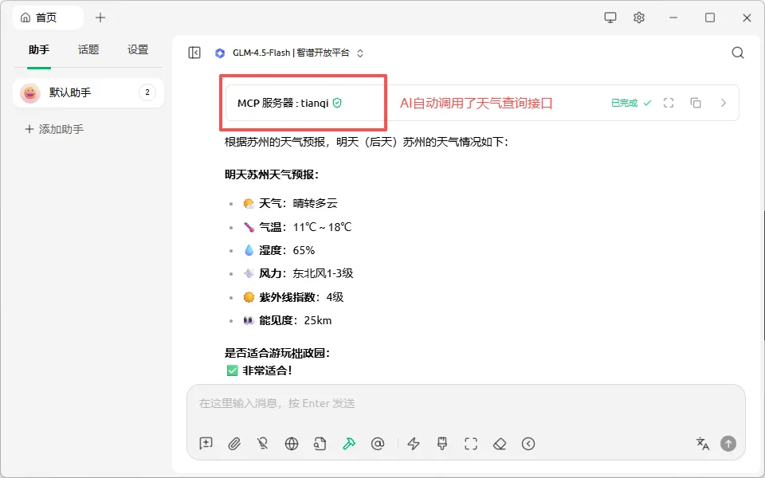Click 添加助手 to add an assistant

[x=53, y=128]
